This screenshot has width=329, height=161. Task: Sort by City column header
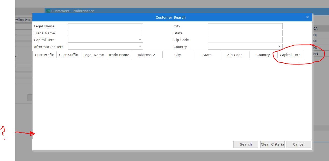pos(178,55)
